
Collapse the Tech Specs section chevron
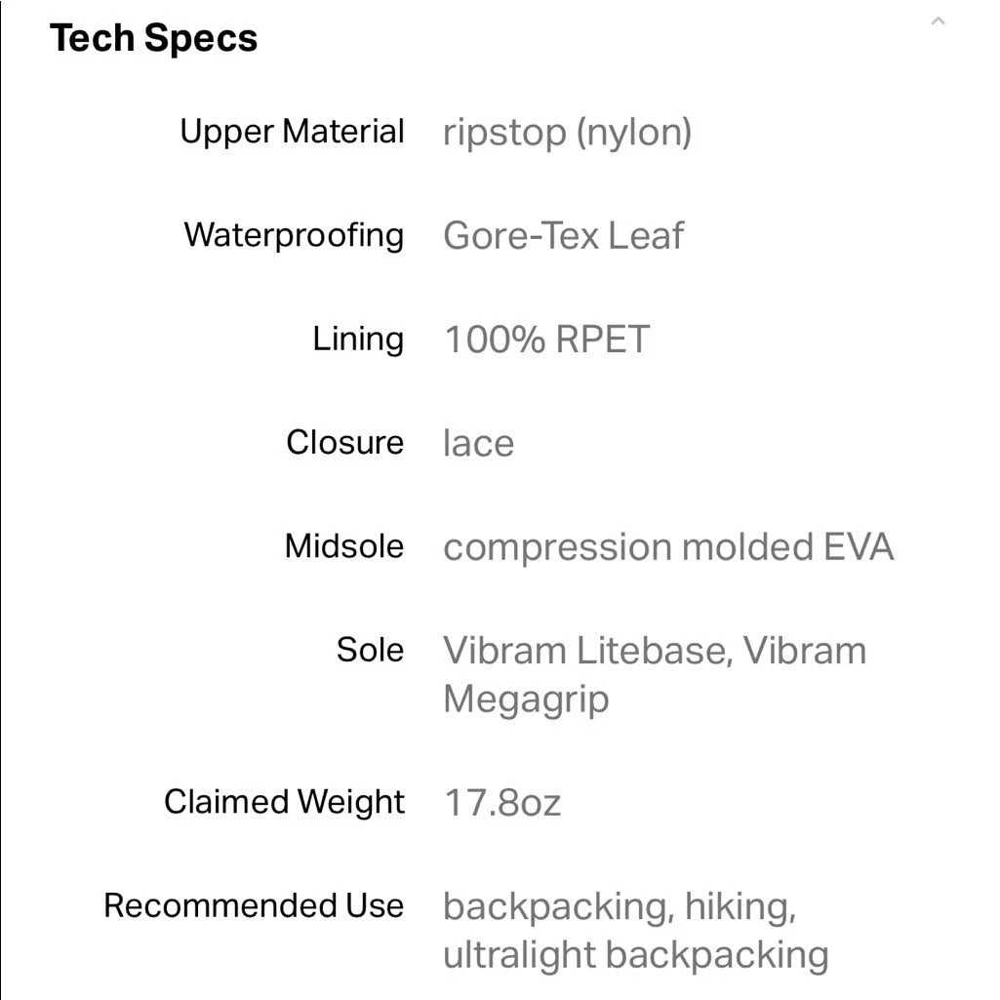pos(938,21)
